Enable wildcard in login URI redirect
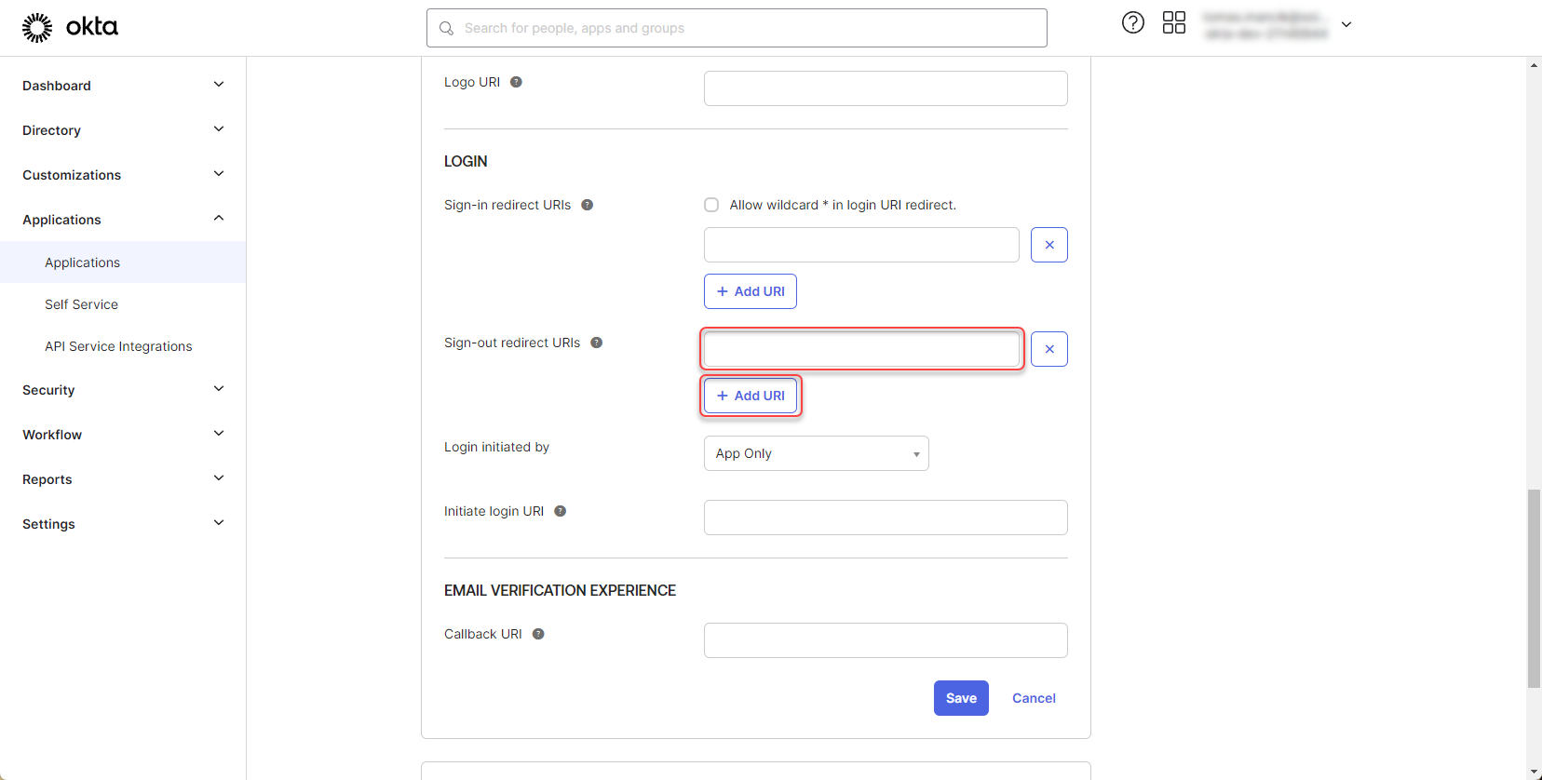Screen dimensions: 1542x780 point(711,205)
